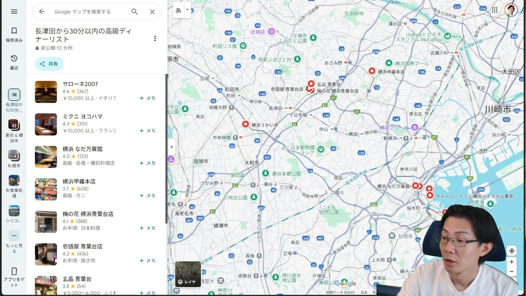
Task: Open ミクニ ヨコハマ thumbnail photo
Action: [46, 124]
